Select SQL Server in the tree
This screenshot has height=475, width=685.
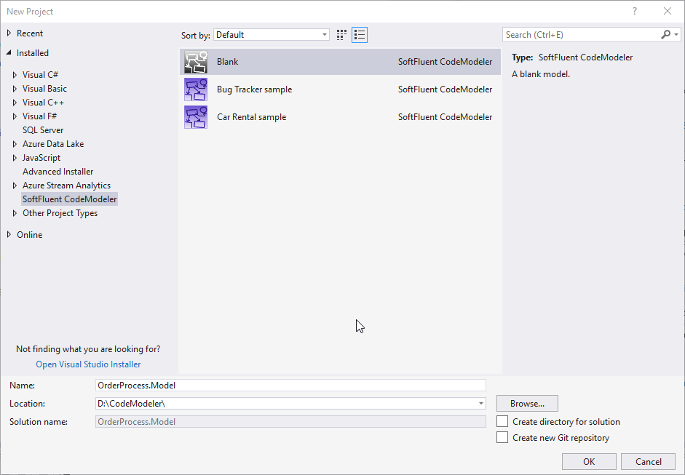(x=43, y=130)
